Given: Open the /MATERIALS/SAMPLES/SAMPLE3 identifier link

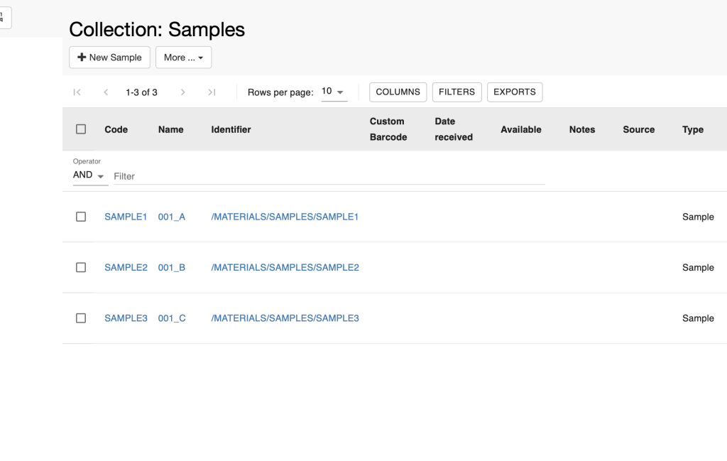Looking at the screenshot, I should point(285,318).
